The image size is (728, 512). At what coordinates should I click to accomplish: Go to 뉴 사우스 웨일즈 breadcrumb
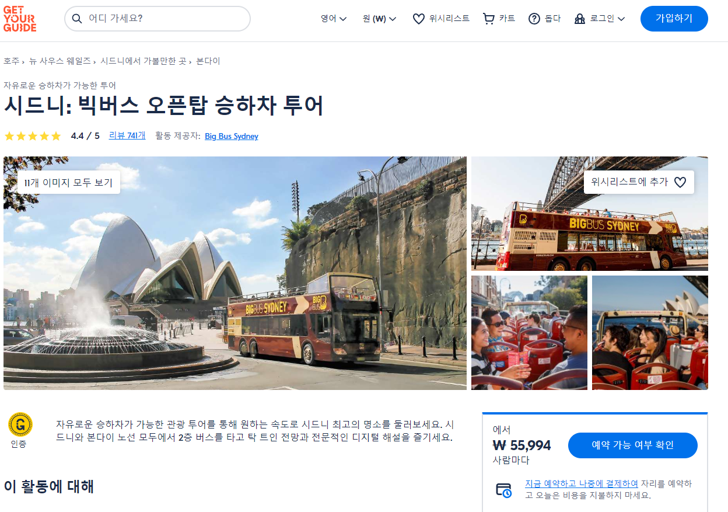coord(60,61)
